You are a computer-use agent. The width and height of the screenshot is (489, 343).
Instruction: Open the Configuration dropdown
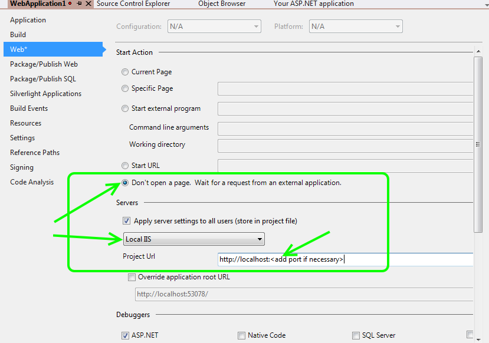coord(214,27)
